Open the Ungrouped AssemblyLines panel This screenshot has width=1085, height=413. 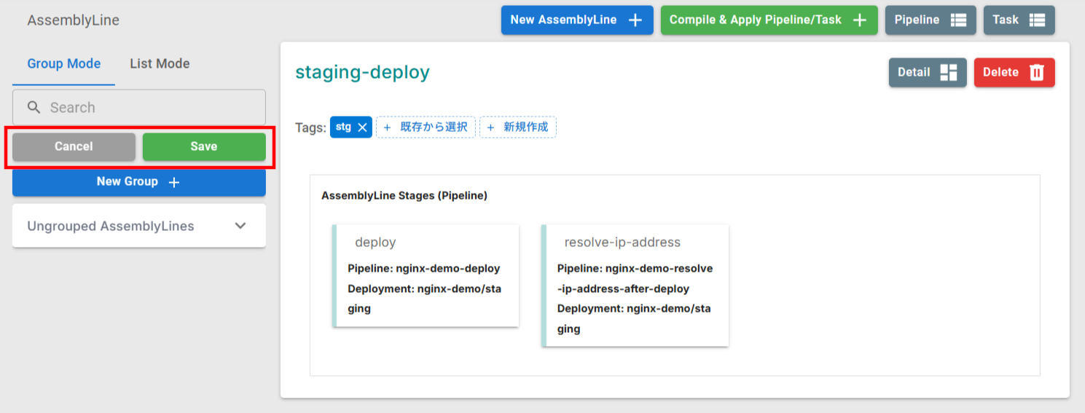[x=111, y=227]
